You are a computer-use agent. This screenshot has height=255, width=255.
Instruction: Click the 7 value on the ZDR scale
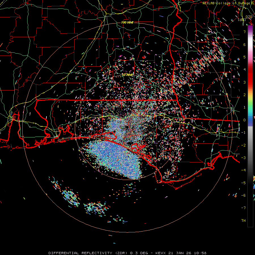click(x=245, y=32)
